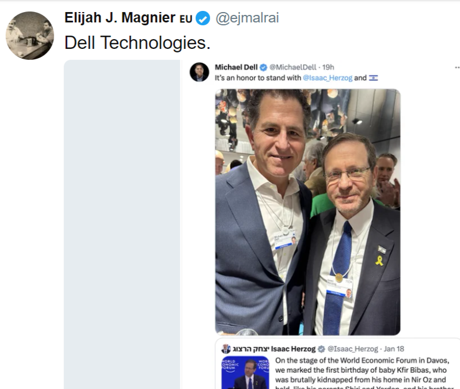Click the @Isaac_Herzog mention in the tweet text
Screen dimensions: 460x389
click(x=327, y=78)
